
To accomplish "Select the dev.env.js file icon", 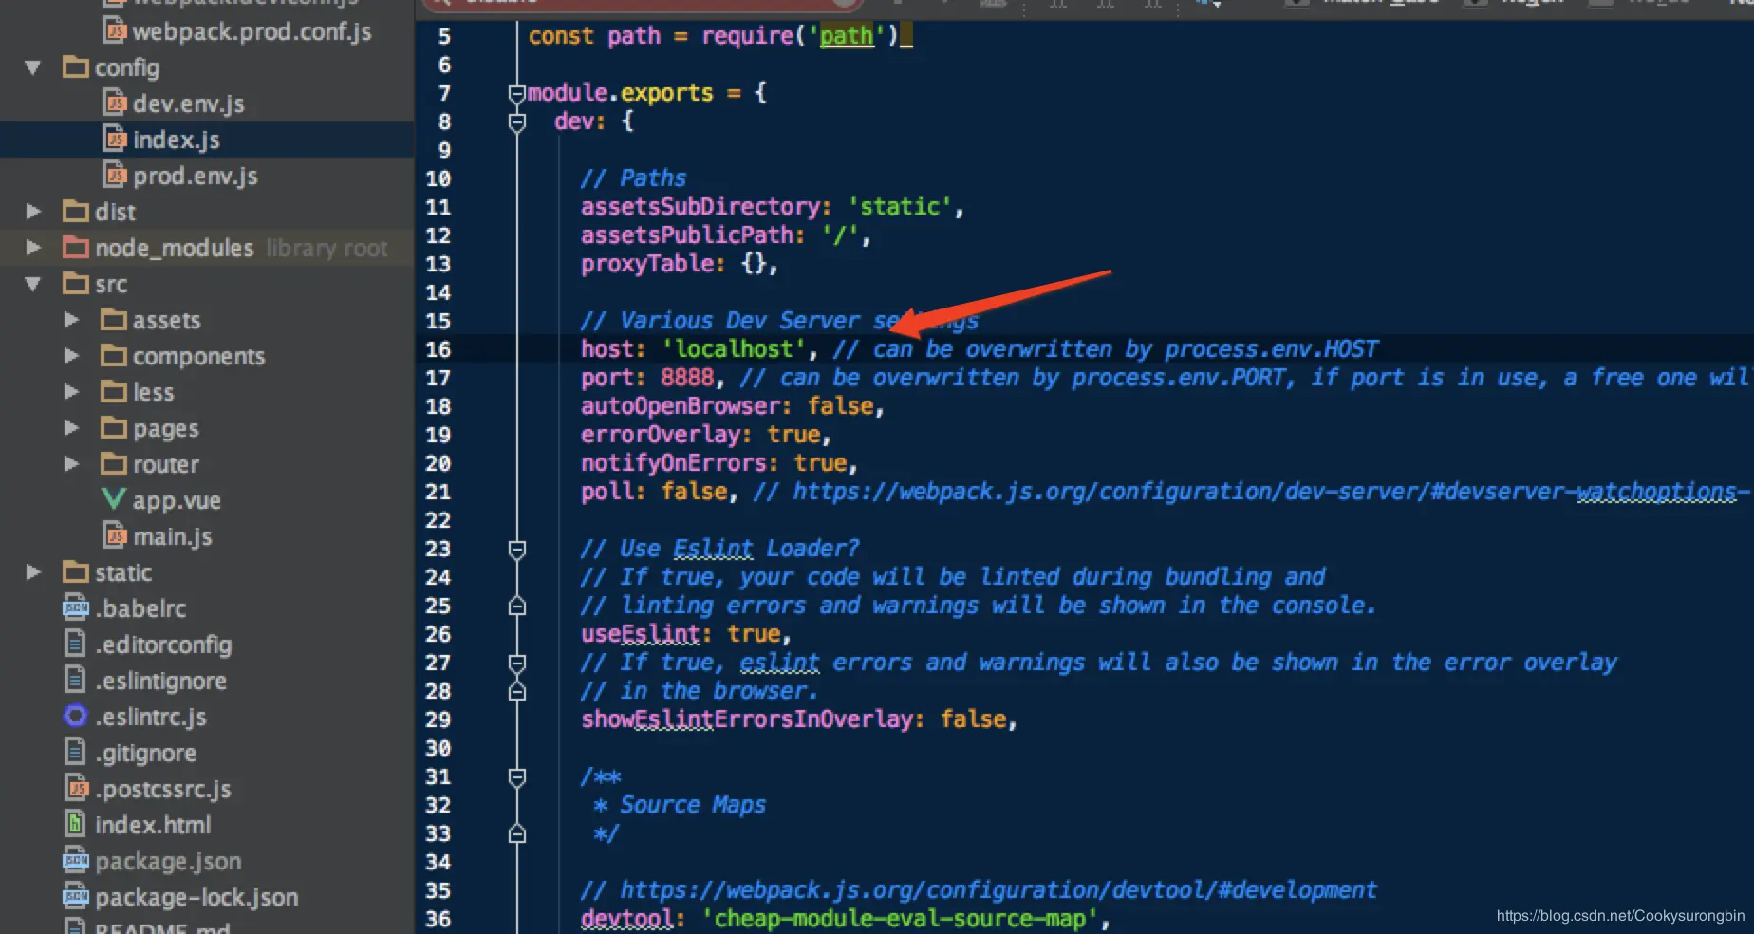I will (115, 103).
